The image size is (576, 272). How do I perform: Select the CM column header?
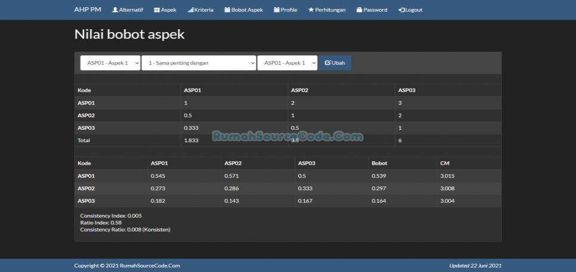444,164
